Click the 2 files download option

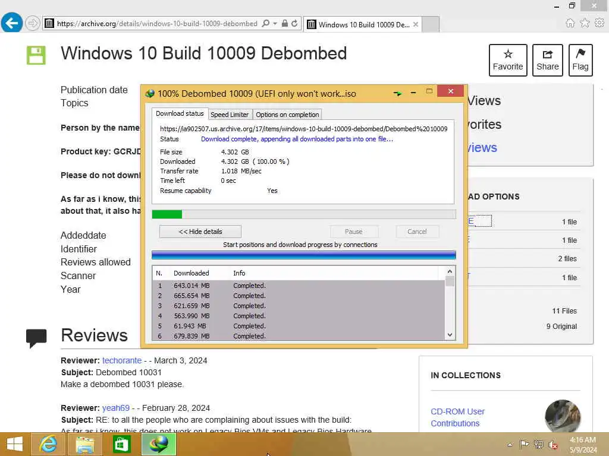coord(567,259)
